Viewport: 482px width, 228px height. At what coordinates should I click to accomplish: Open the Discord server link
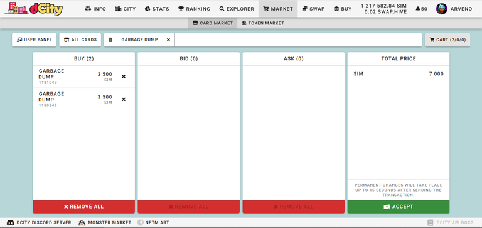(x=39, y=223)
